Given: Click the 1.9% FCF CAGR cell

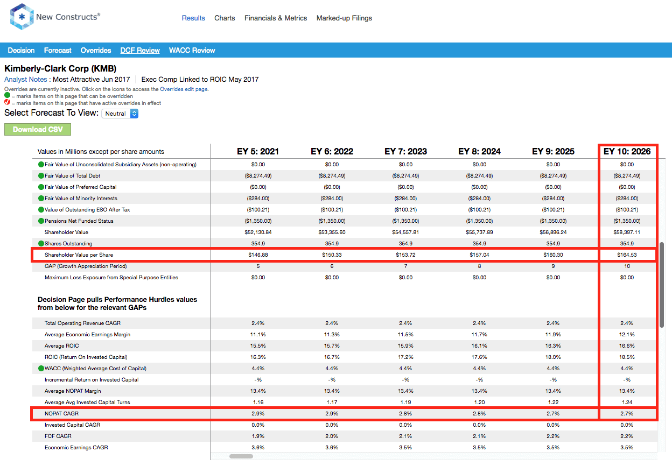Looking at the screenshot, I should coord(258,436).
